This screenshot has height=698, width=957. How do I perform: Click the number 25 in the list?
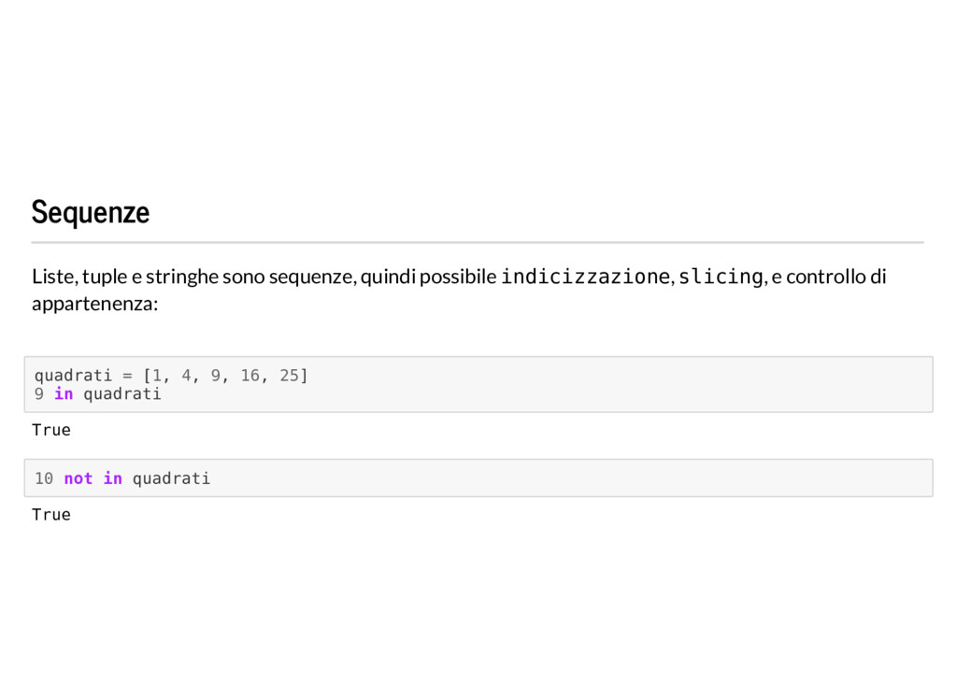click(290, 376)
